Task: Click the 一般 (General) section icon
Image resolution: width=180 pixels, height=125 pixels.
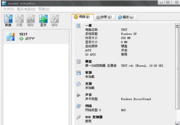Action: click(x=79, y=26)
